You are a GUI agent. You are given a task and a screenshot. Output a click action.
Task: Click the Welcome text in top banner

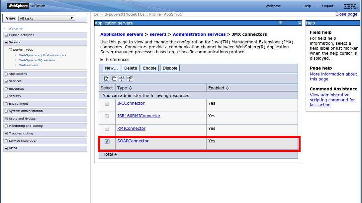click(x=273, y=6)
